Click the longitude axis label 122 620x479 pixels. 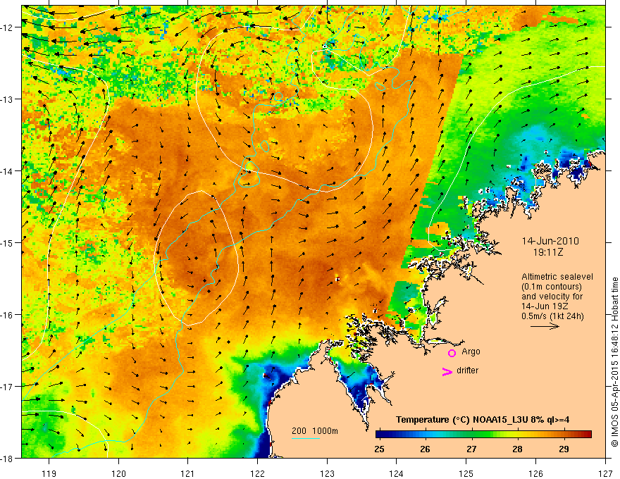pos(257,473)
